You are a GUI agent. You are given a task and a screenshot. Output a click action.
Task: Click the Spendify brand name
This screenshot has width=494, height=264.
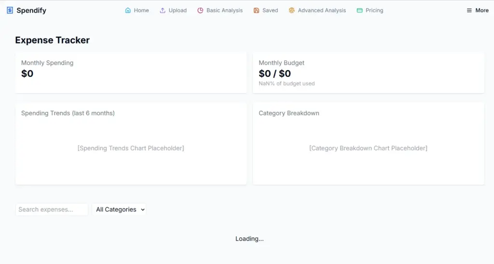[31, 11]
